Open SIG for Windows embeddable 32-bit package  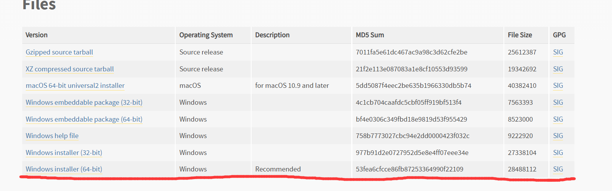558,102
